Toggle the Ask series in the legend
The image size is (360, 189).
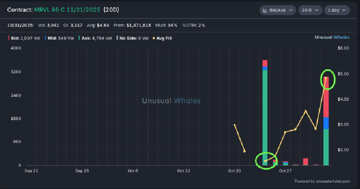point(95,38)
